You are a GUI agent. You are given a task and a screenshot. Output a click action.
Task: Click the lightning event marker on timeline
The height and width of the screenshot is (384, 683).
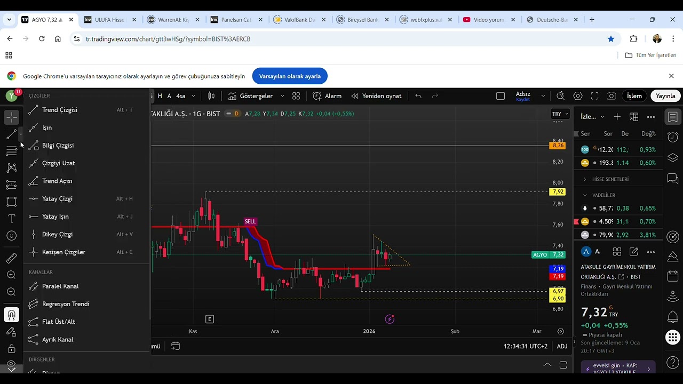[390, 319]
